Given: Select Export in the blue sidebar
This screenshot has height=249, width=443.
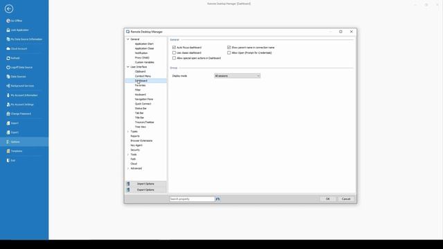Looking at the screenshot, I should pyautogui.click(x=12, y=132).
